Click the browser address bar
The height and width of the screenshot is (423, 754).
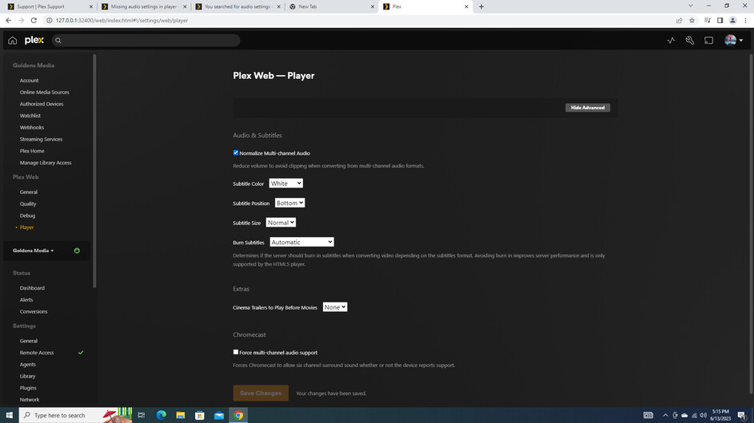click(x=358, y=20)
